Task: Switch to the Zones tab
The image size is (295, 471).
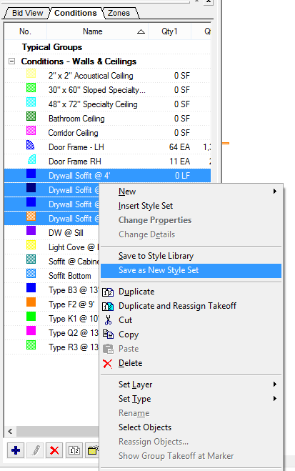Action: coord(119,13)
